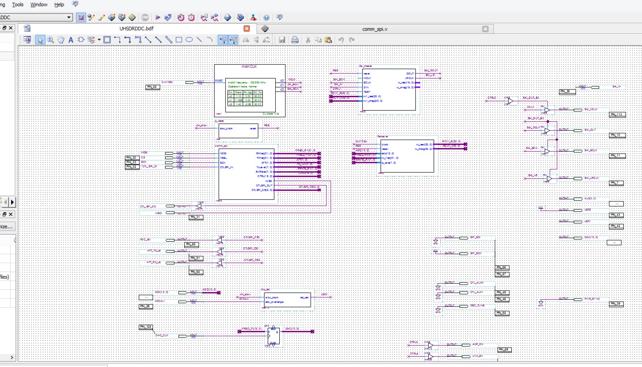Open the Pin tool dropdown arrow
Image resolution: width=642 pixels, height=367 pixels.
[99, 40]
